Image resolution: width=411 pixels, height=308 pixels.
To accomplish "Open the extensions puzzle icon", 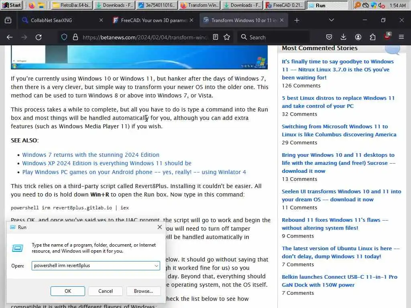I will [x=372, y=37].
